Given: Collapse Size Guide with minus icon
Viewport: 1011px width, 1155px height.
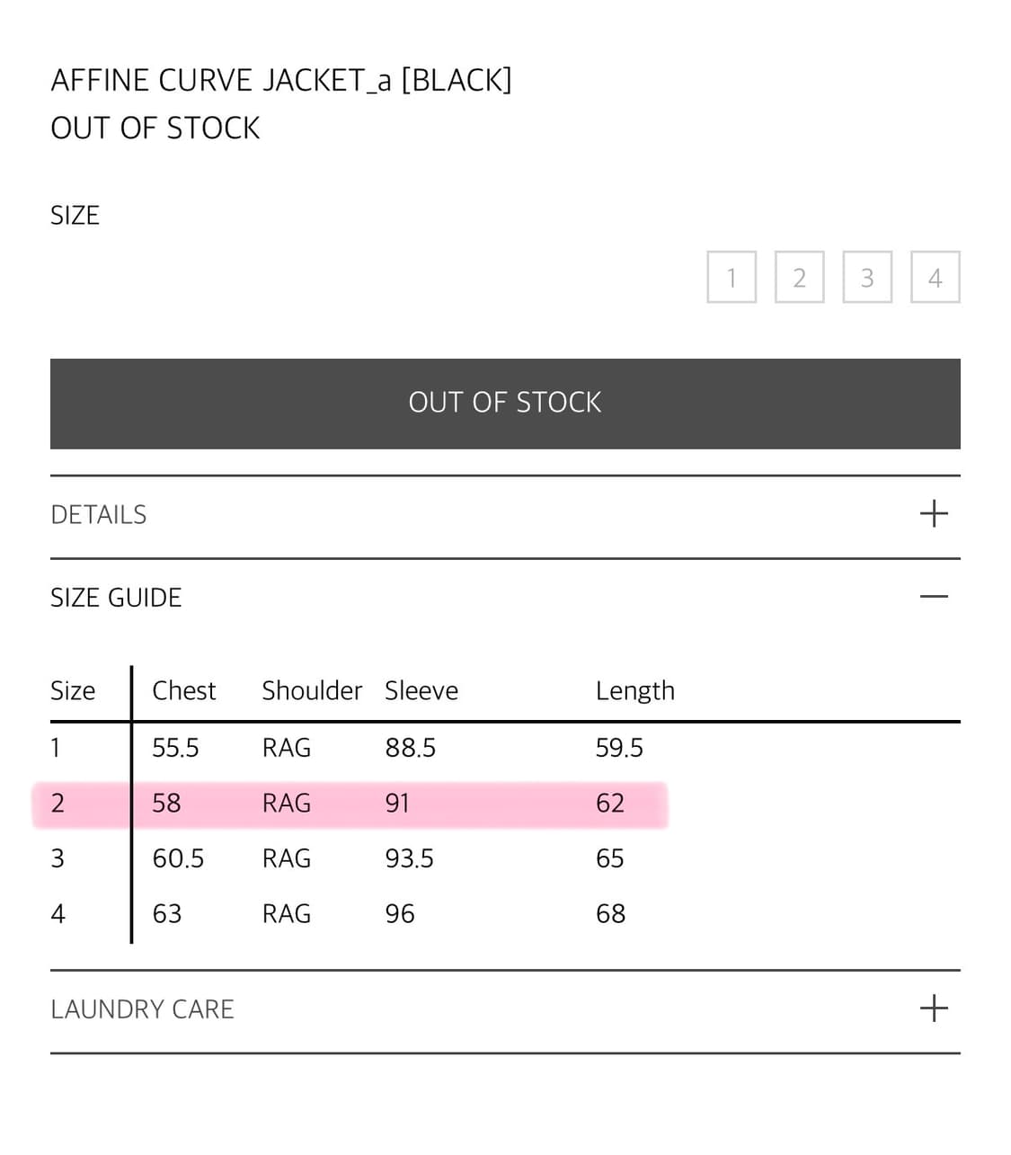Looking at the screenshot, I should pyautogui.click(x=934, y=597).
